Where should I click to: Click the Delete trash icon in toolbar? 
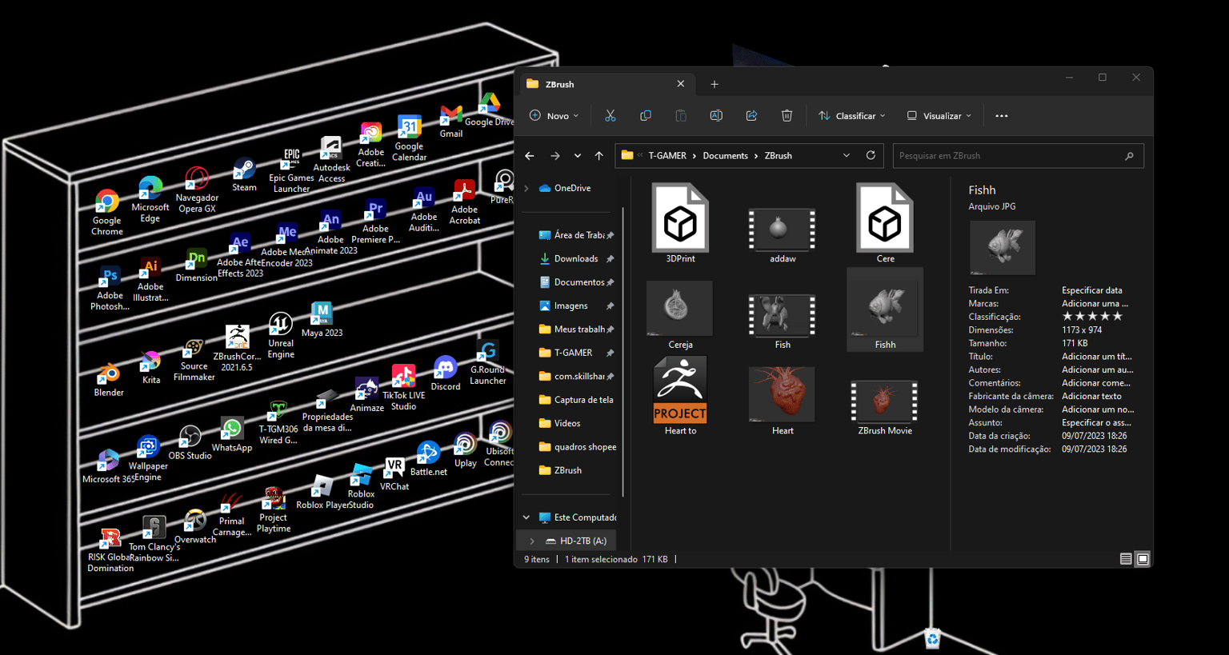pyautogui.click(x=787, y=116)
